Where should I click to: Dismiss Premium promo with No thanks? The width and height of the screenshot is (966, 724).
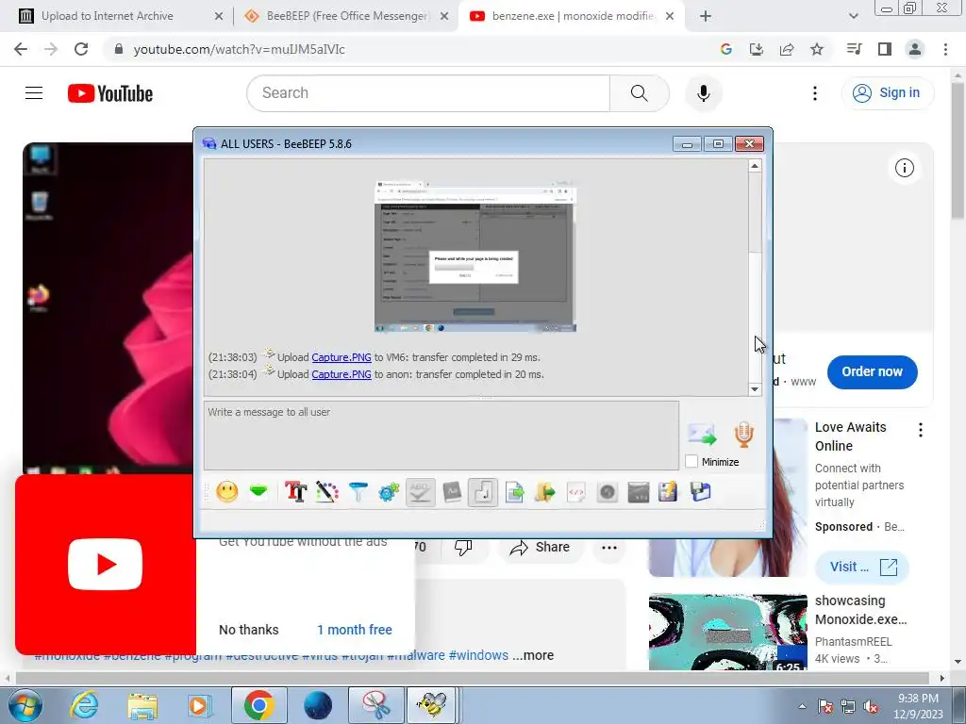coord(249,630)
